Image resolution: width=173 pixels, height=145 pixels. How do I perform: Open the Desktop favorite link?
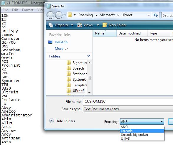(61, 42)
